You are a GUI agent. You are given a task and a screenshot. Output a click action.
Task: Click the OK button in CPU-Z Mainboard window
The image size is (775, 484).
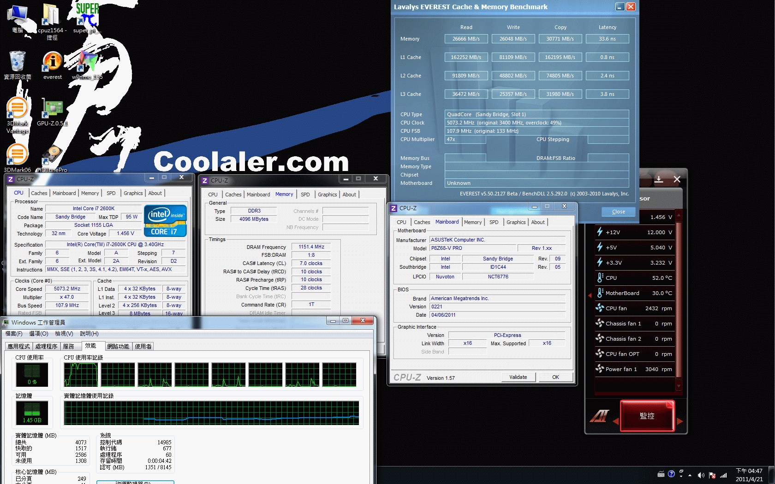point(555,377)
